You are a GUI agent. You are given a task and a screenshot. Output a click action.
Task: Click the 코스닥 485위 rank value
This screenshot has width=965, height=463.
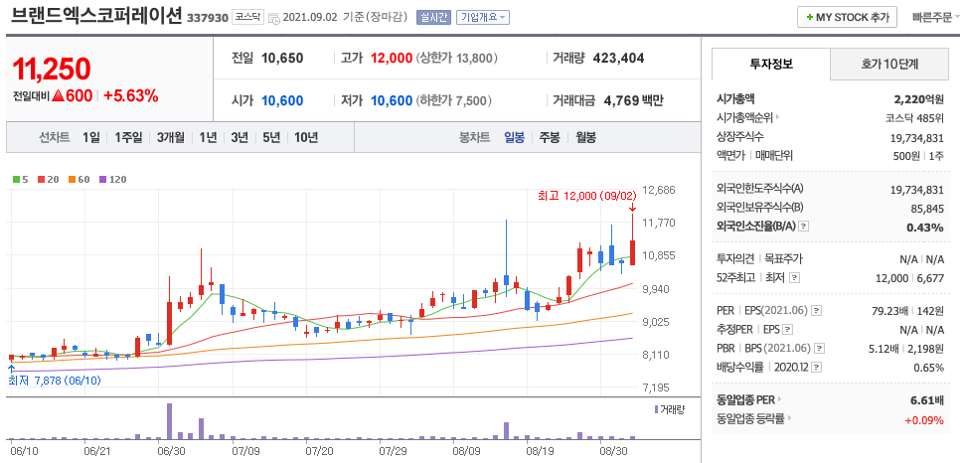coord(914,118)
